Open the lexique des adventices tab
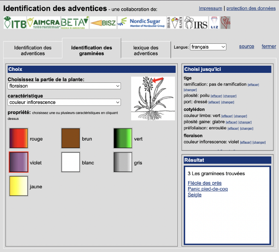Viewport: 279px width, 252px height. click(x=145, y=51)
